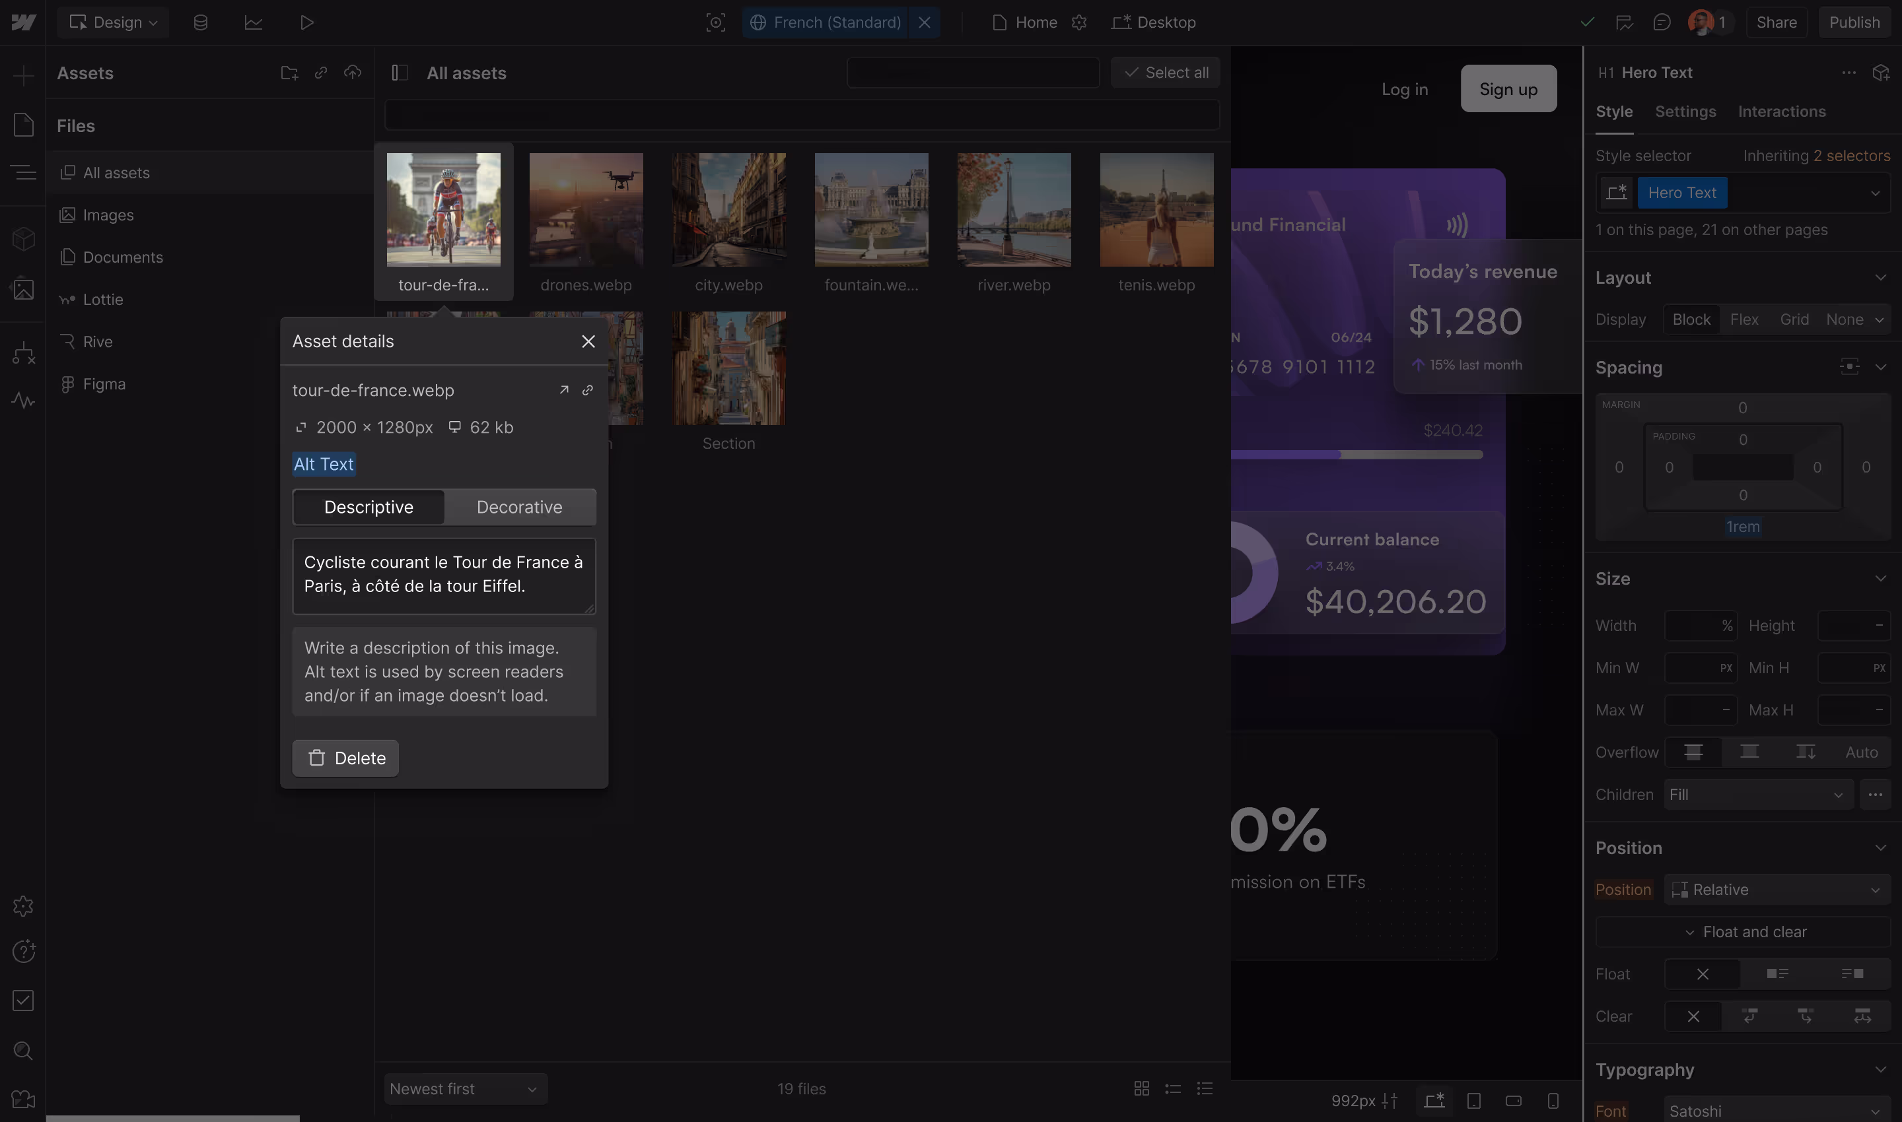Click the upload asset cloud icon
The height and width of the screenshot is (1122, 1902).
pos(353,73)
